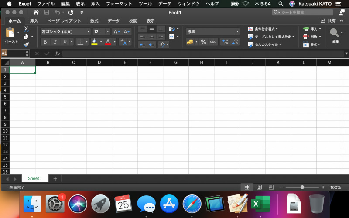Apply percent style format
This screenshot has width=349, height=218.
coord(203,42)
